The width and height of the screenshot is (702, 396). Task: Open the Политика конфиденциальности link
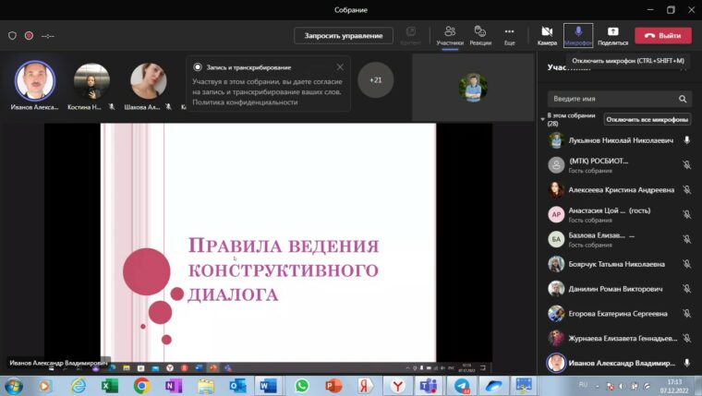pyautogui.click(x=245, y=102)
